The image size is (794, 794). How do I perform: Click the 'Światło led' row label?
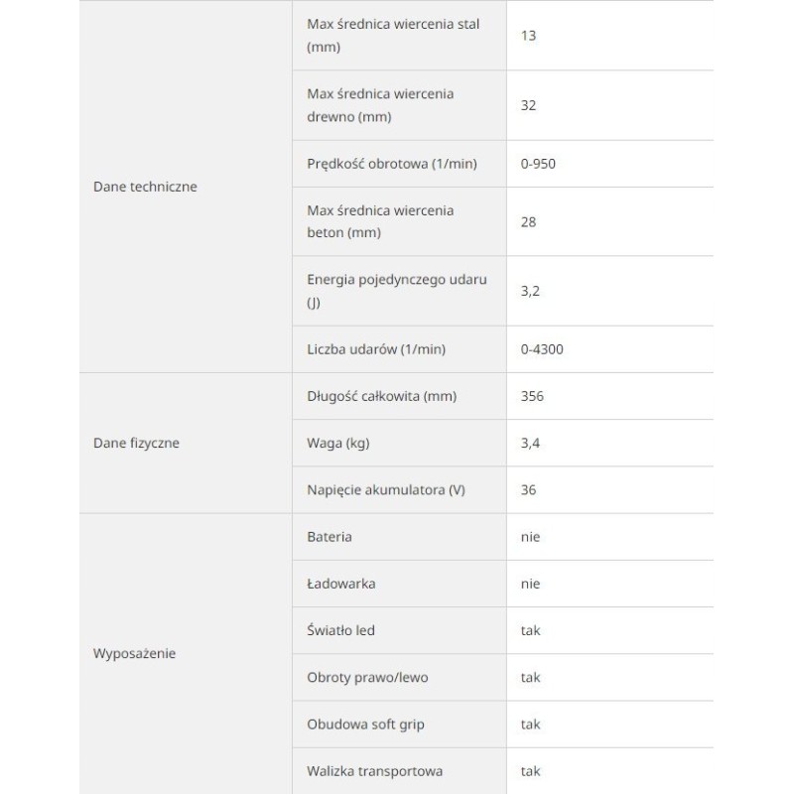click(x=341, y=630)
